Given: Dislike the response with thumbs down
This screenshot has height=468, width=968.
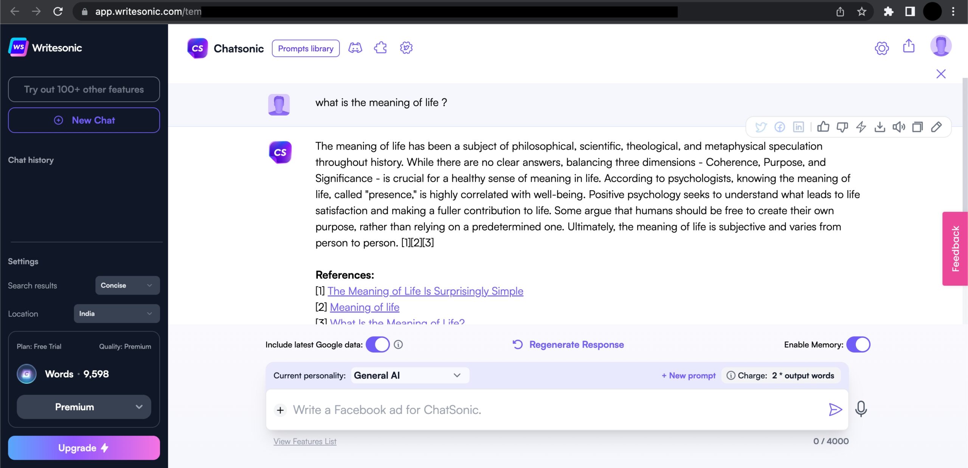Looking at the screenshot, I should tap(842, 127).
